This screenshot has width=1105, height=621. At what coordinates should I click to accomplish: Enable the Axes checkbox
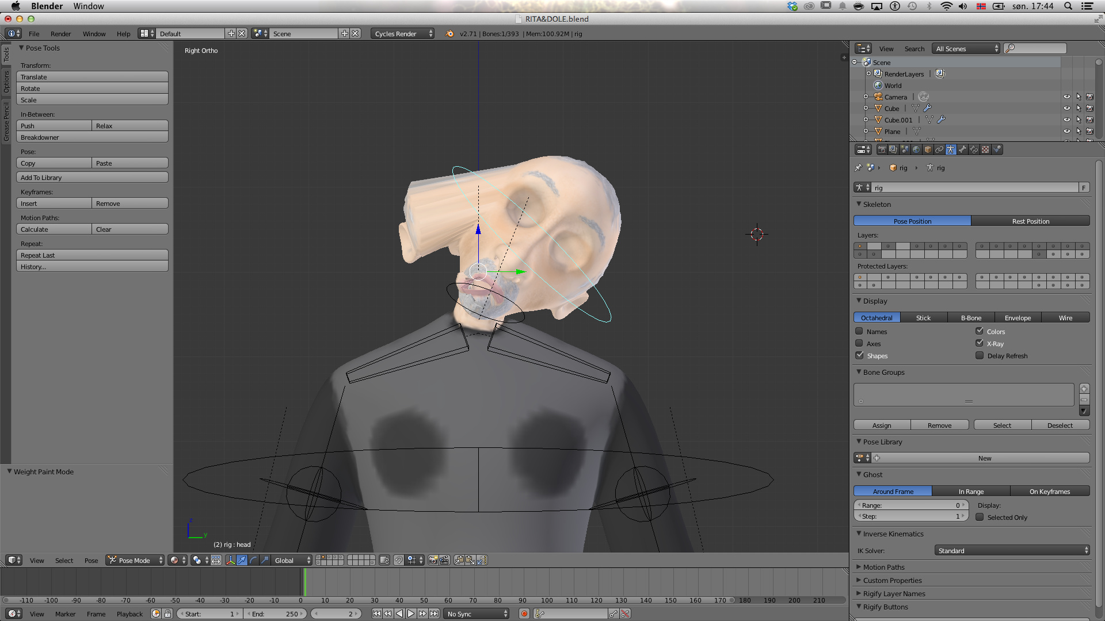tap(859, 343)
